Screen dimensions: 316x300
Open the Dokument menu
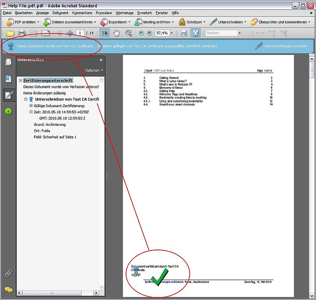[x=60, y=13]
